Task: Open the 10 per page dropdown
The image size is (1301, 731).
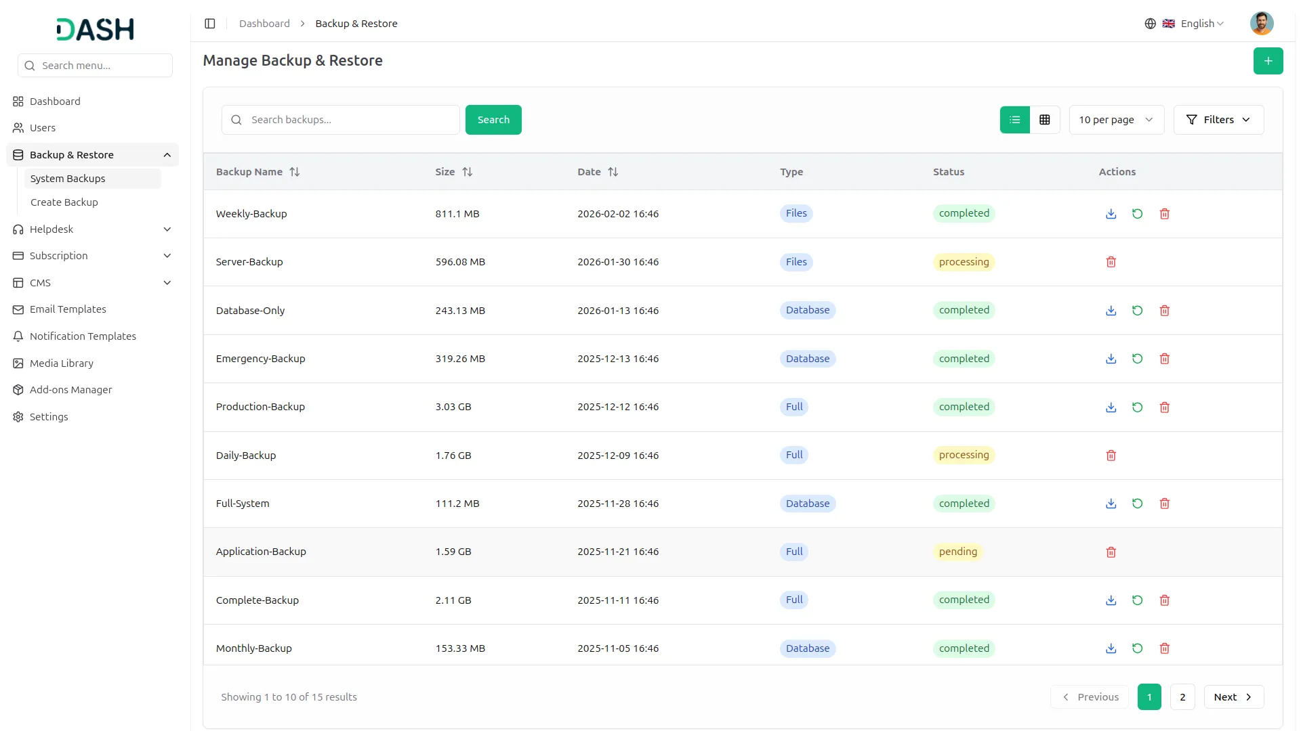Action: click(x=1115, y=119)
